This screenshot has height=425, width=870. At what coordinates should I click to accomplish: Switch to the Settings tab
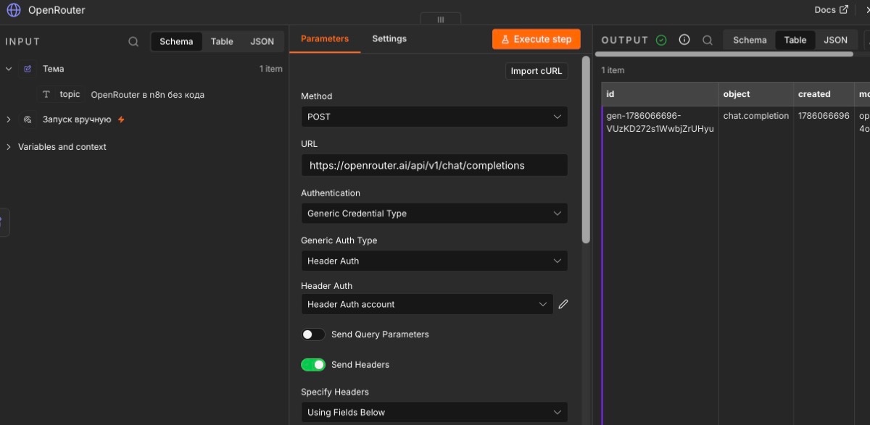[x=389, y=39]
